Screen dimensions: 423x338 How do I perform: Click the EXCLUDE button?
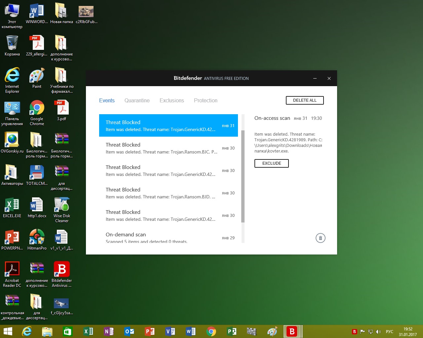tap(271, 163)
